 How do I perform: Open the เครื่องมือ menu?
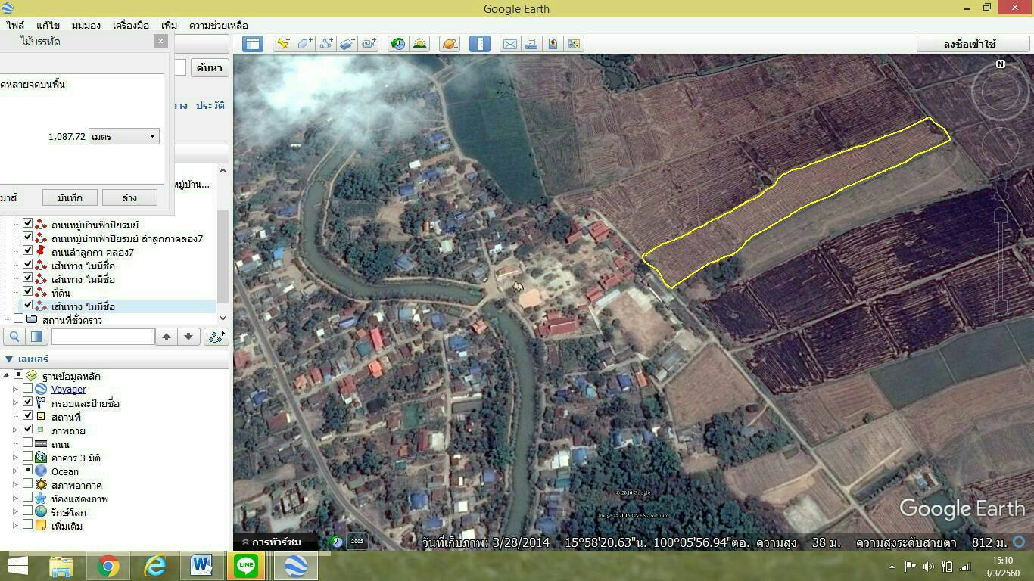[x=131, y=25]
